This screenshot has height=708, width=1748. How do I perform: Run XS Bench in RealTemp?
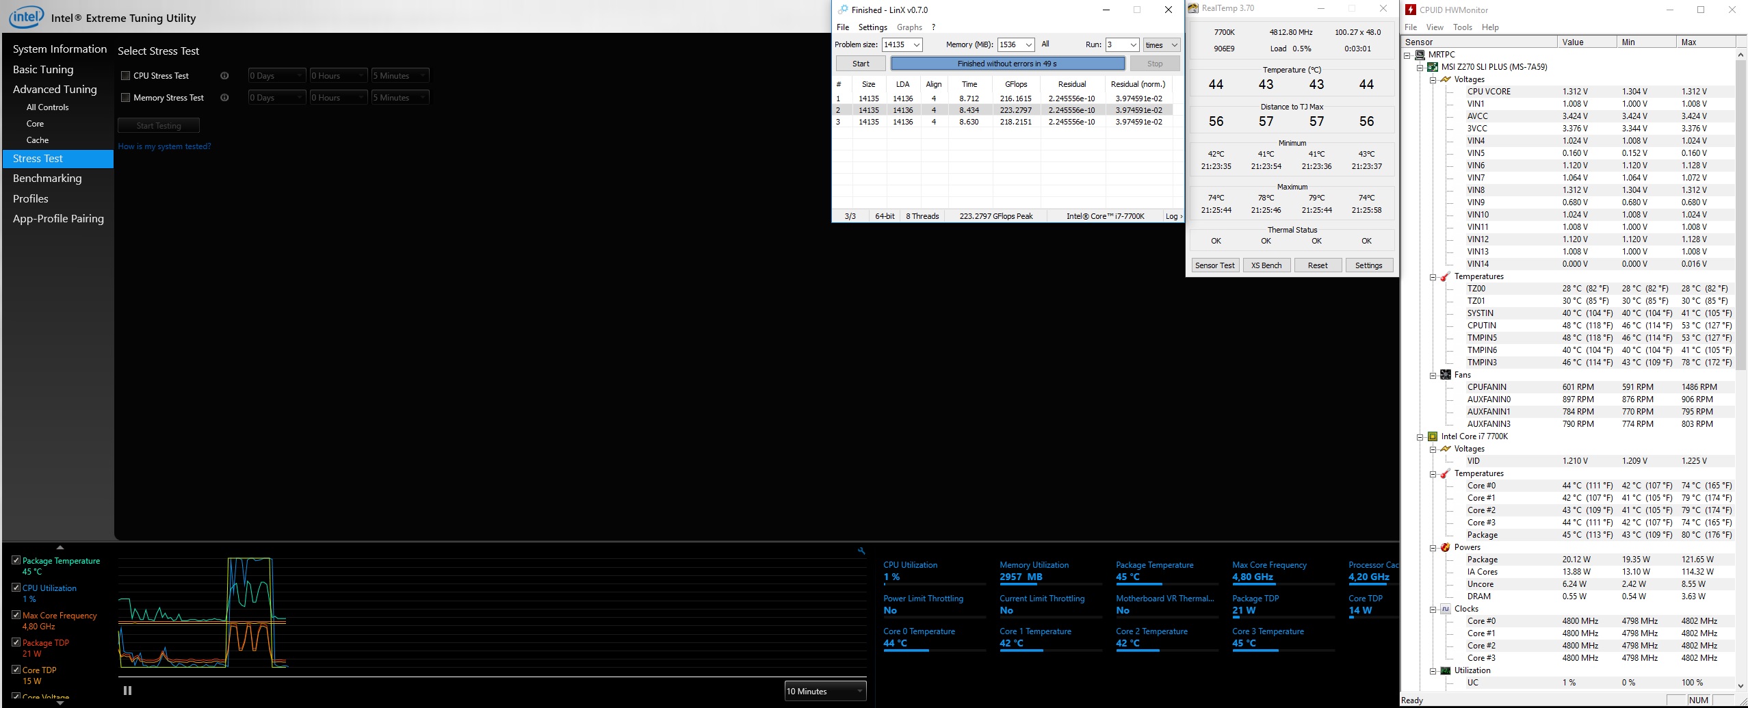coord(1266,265)
